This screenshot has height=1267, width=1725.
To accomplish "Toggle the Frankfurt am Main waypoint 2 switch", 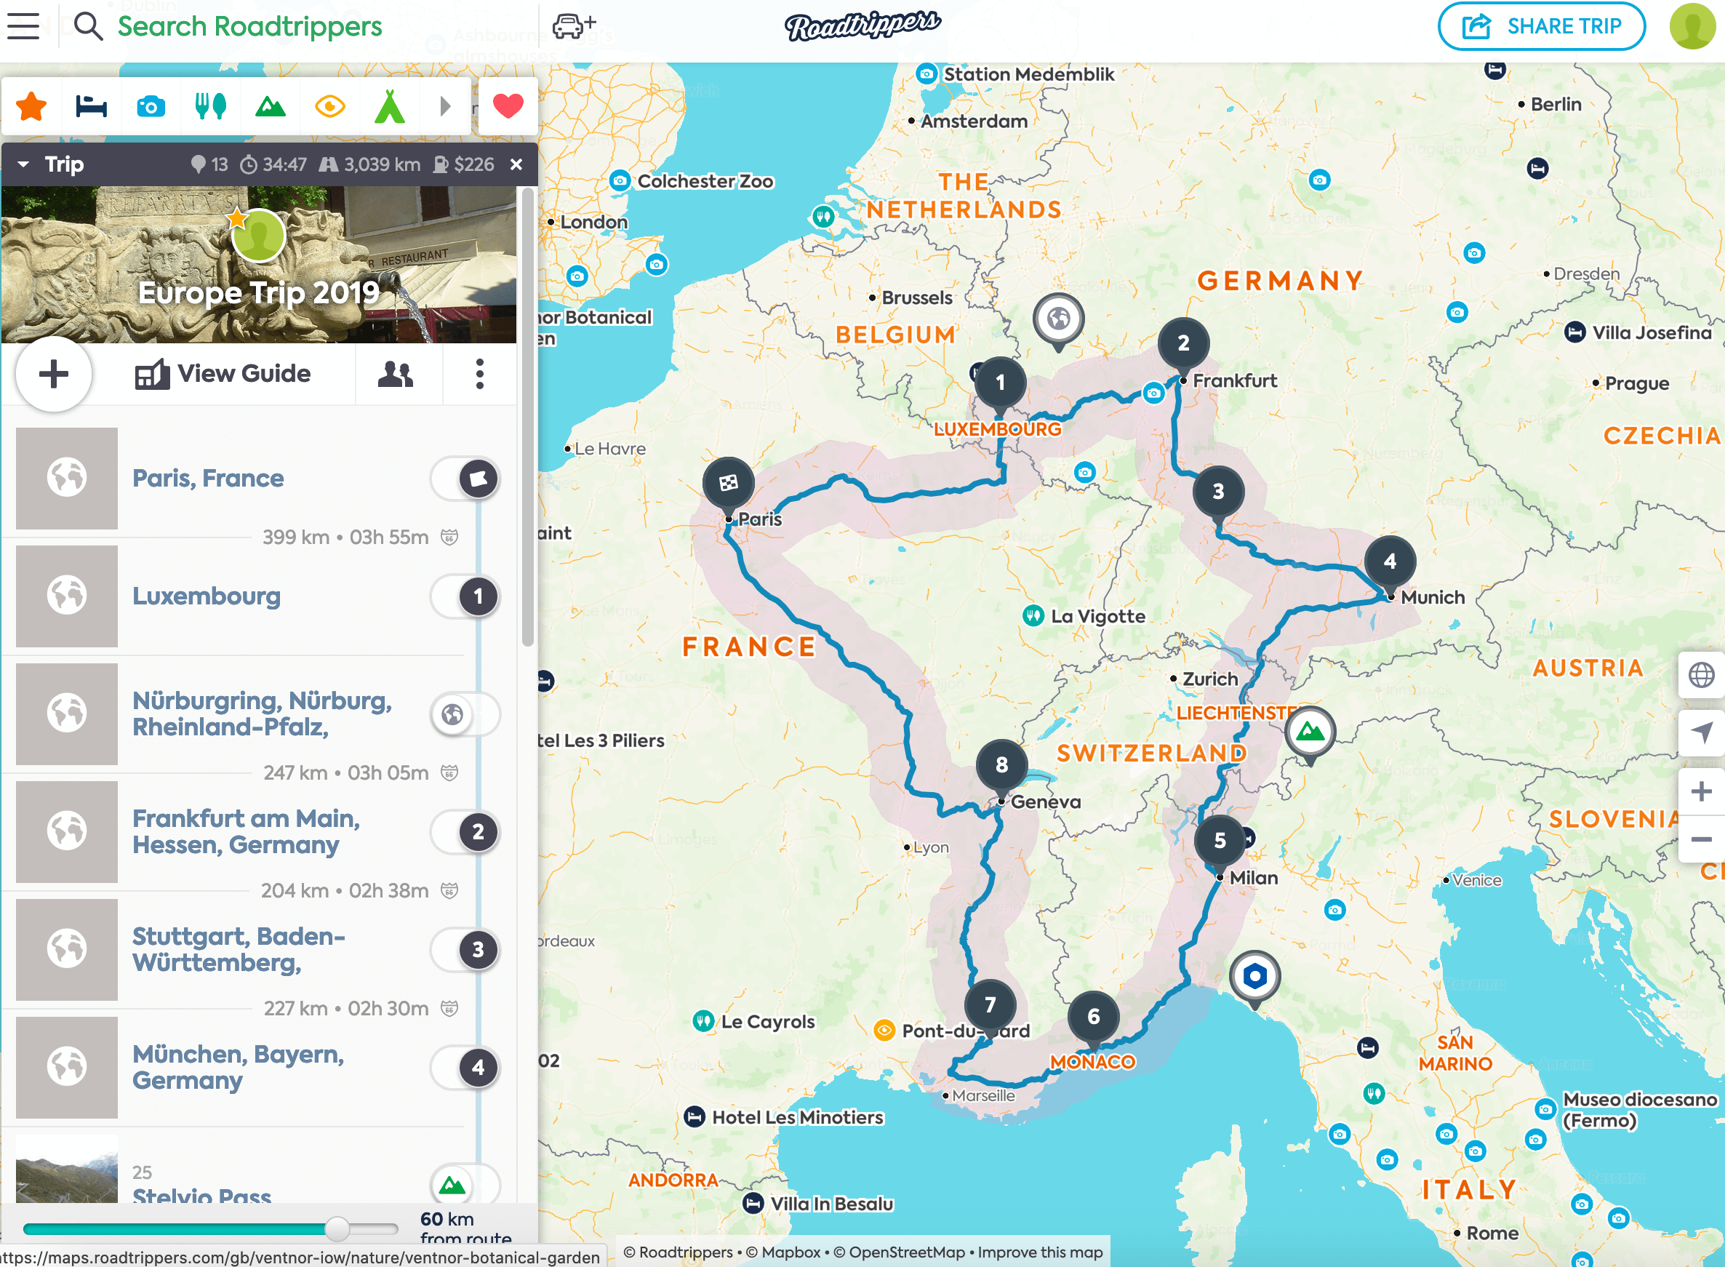I will point(466,832).
